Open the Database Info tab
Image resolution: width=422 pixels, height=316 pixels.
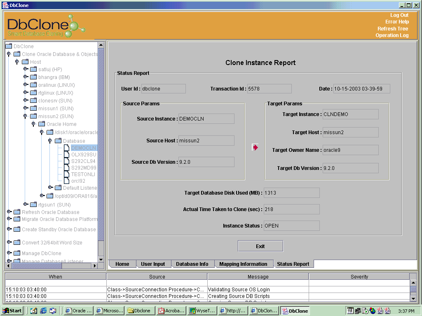click(x=192, y=264)
